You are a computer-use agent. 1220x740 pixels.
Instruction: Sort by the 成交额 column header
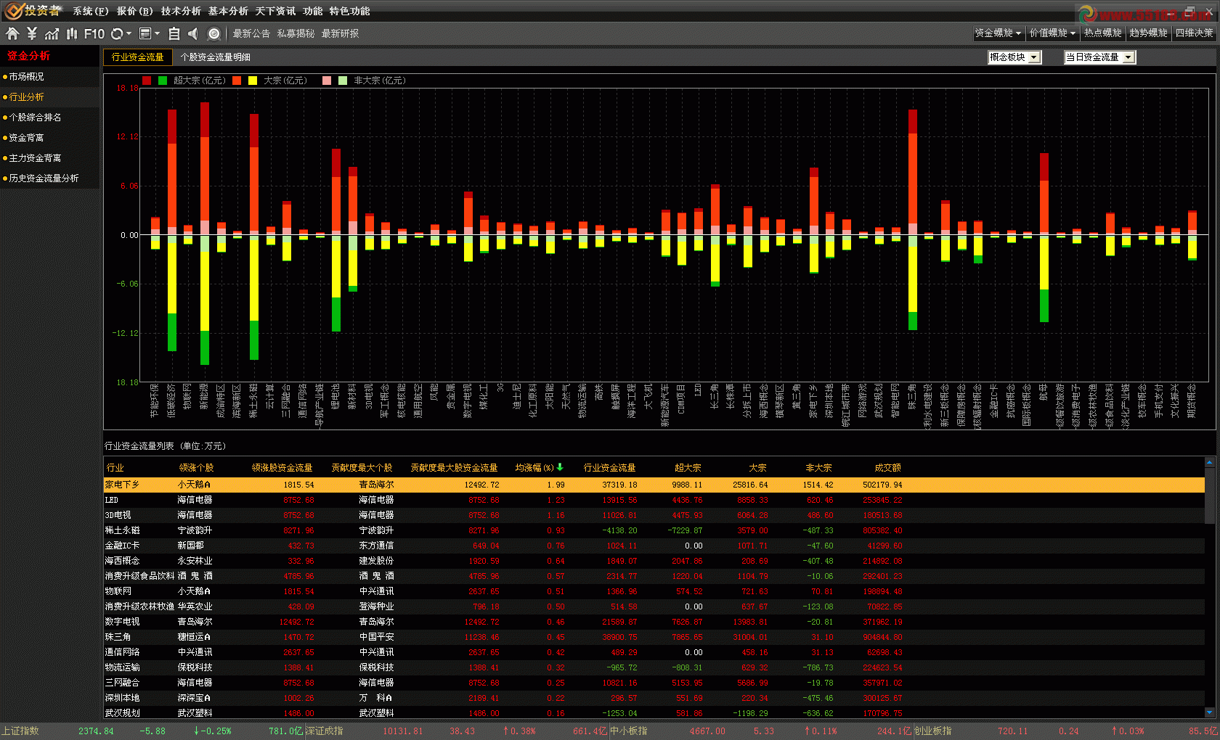[887, 468]
